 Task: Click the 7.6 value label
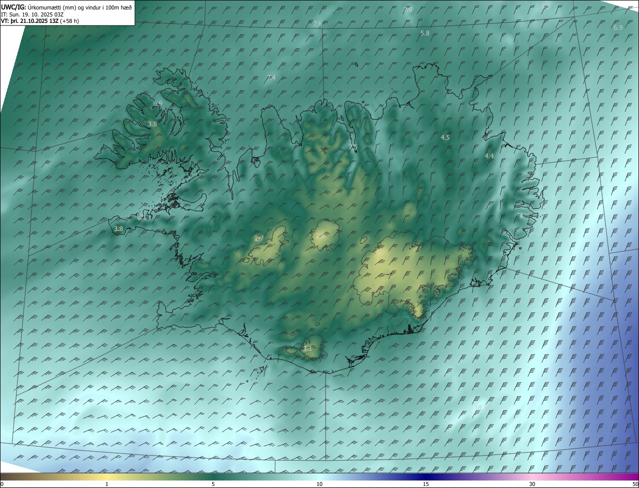[318, 24]
